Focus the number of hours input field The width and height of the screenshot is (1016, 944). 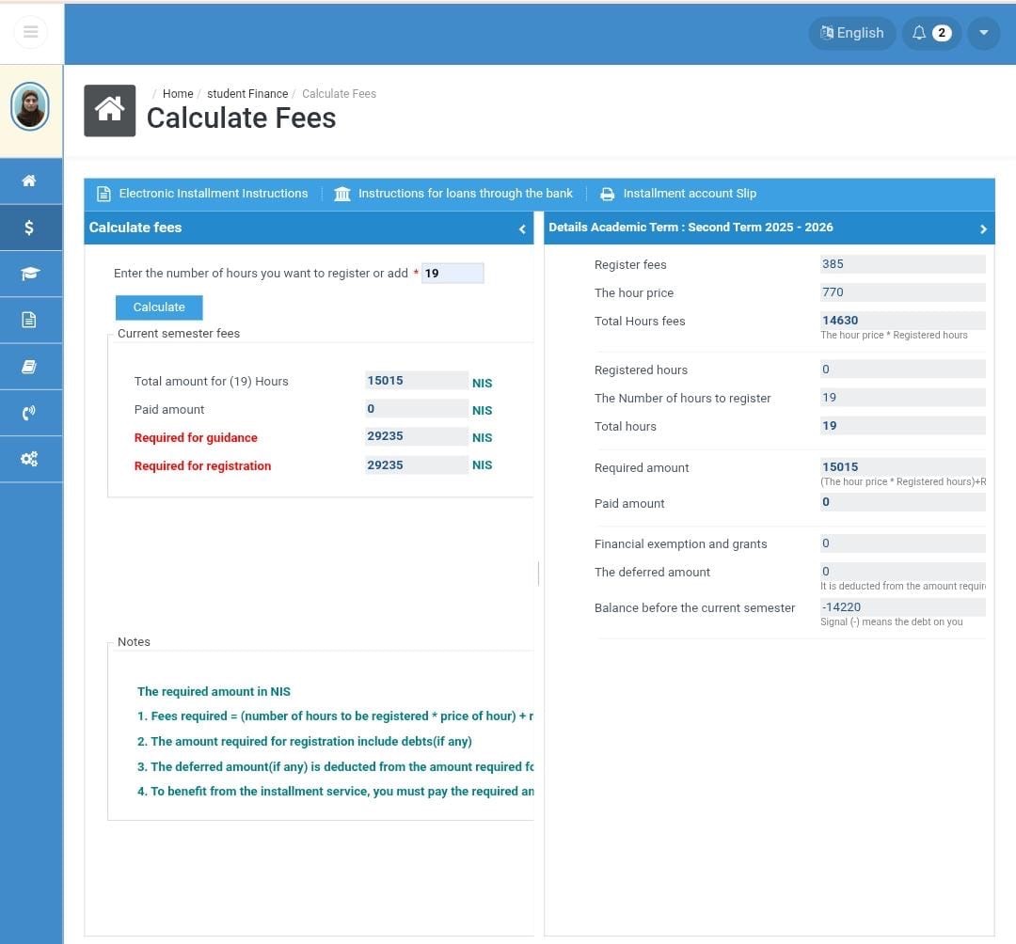(x=452, y=274)
